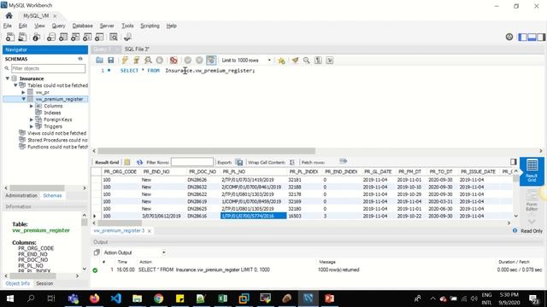Save snippet with the star icon

point(281,61)
